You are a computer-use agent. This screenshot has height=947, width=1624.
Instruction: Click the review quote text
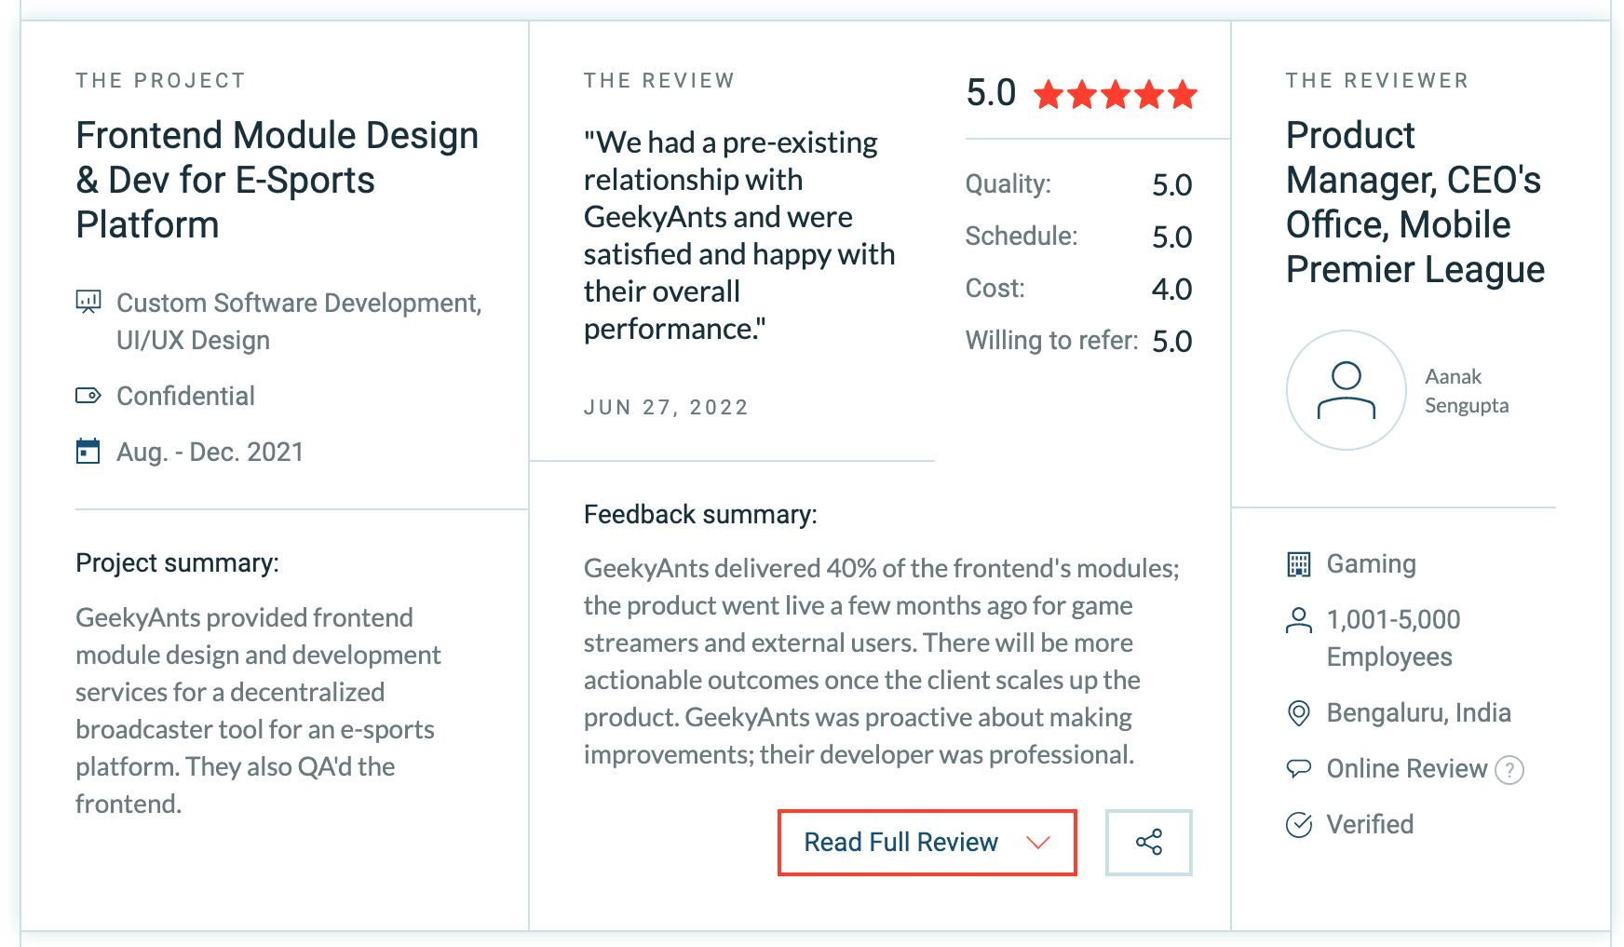coord(738,236)
